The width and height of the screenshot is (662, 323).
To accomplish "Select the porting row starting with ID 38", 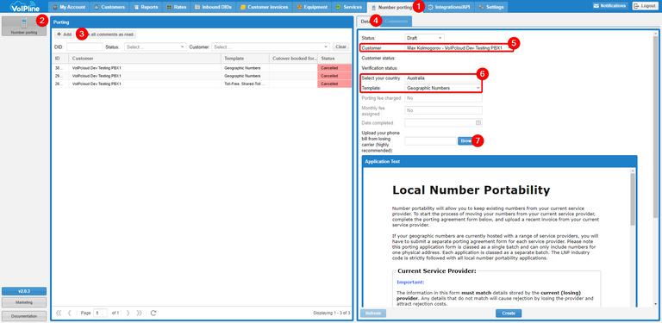I will pyautogui.click(x=202, y=68).
